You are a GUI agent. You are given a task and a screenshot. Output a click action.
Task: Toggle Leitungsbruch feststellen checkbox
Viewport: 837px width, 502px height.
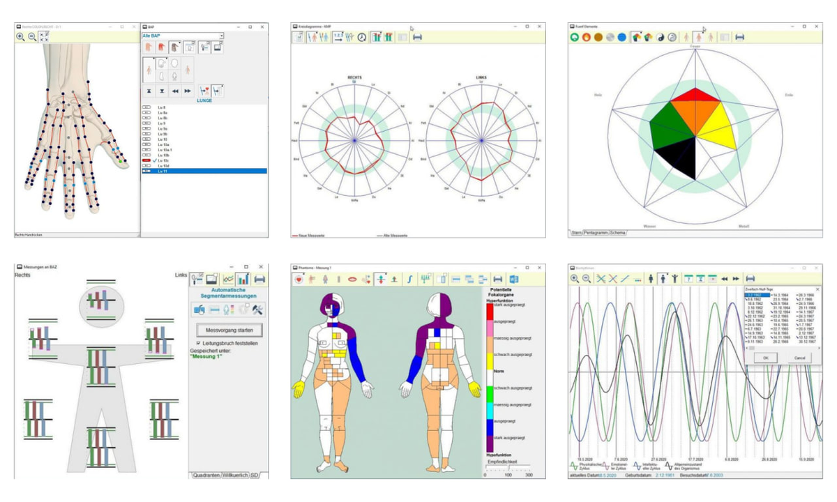click(200, 344)
